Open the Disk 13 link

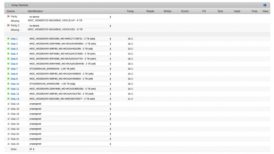pyautogui.click(x=15, y=99)
